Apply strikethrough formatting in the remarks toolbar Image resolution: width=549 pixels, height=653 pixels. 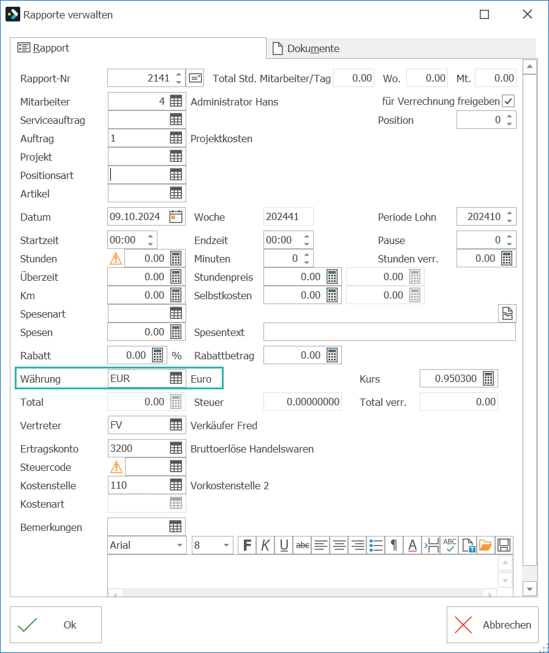[303, 544]
